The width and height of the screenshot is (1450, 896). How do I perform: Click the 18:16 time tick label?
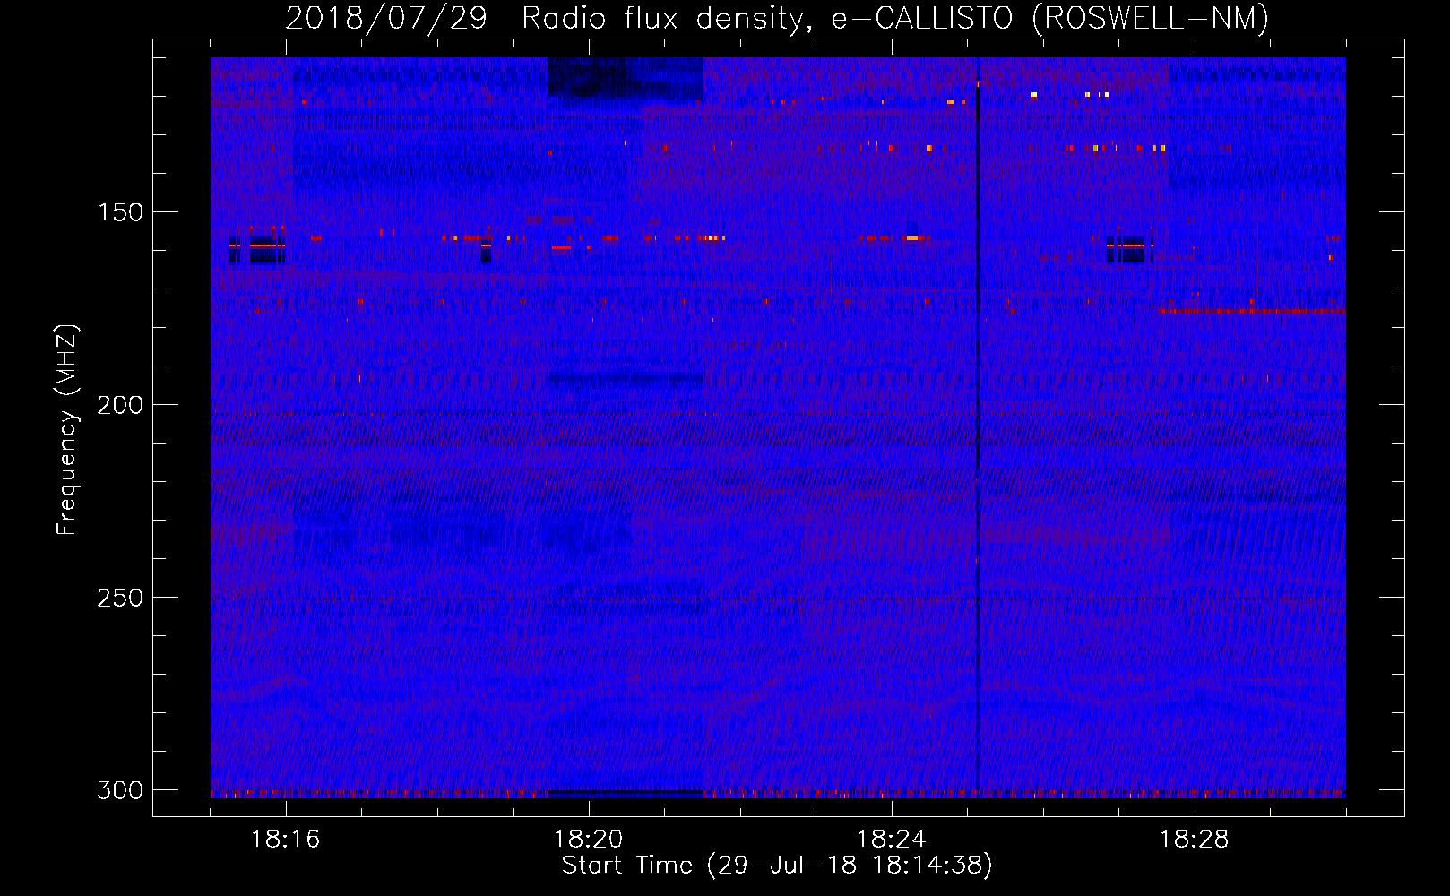(286, 840)
